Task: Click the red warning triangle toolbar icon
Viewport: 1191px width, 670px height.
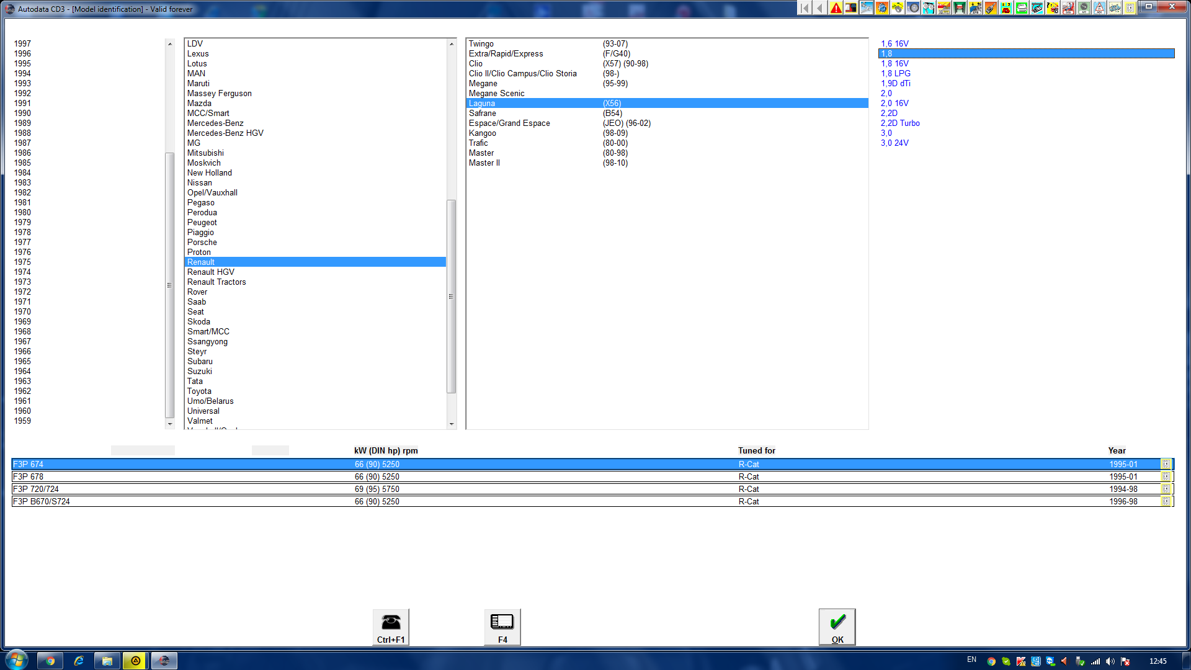Action: coord(836,8)
